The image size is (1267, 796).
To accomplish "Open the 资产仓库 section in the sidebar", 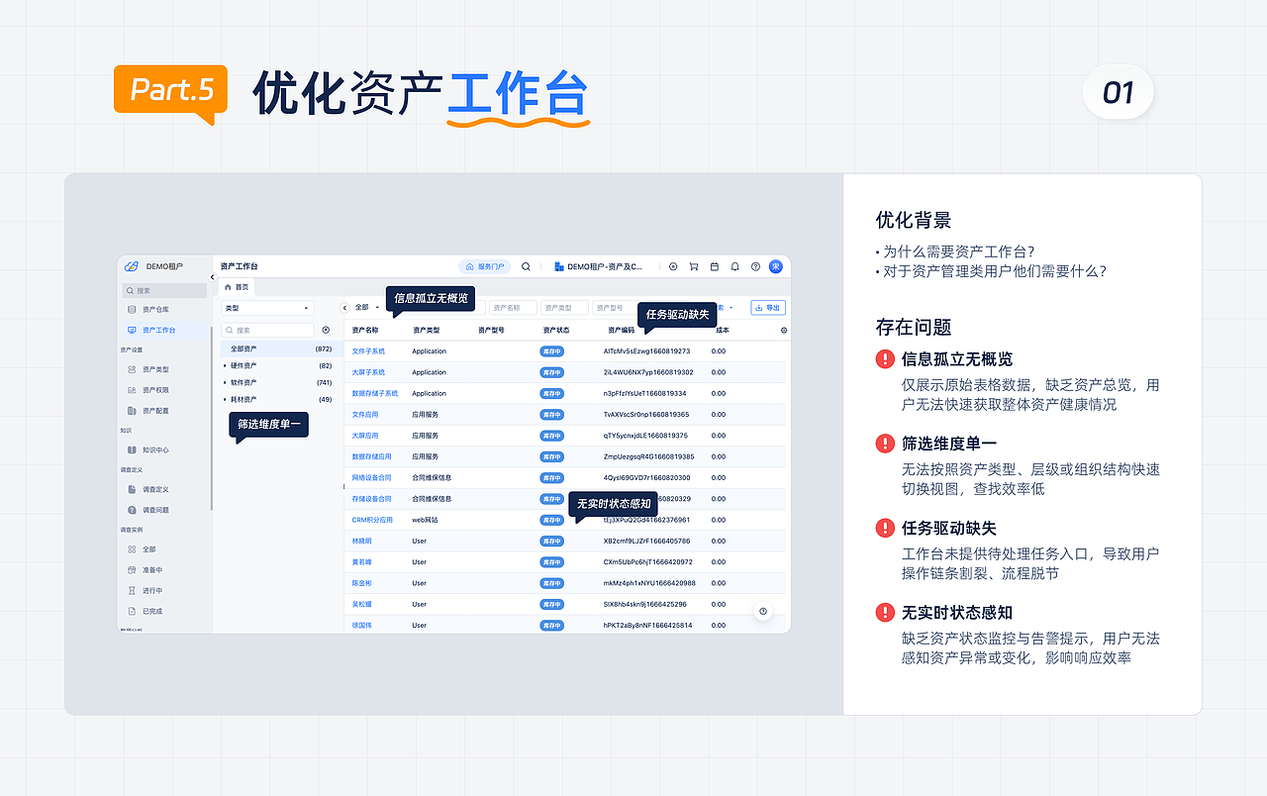I will (155, 309).
